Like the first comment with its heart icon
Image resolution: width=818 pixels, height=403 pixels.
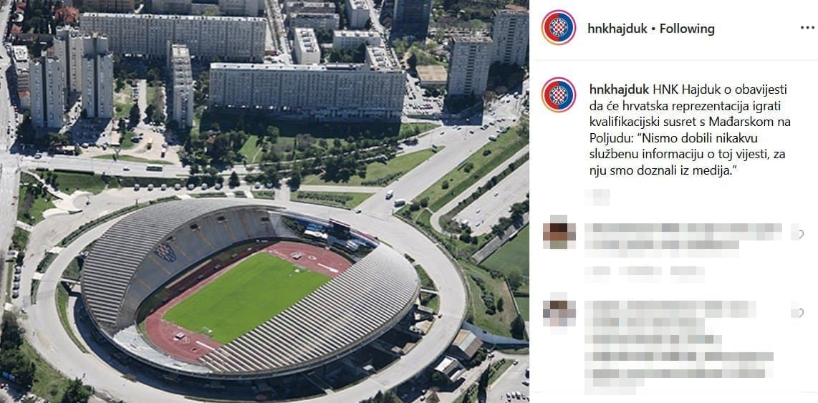pos(799,234)
